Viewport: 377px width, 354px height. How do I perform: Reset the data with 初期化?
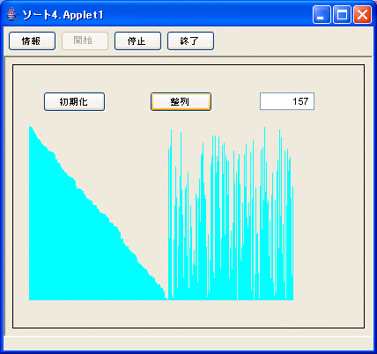74,102
